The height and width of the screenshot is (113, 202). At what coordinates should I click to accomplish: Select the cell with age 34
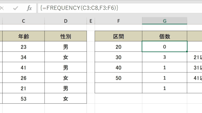[x=23, y=57]
